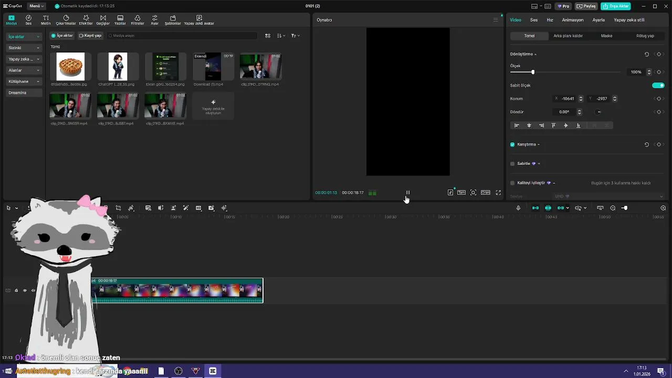Toggle the Sabit ölçek switch
The image size is (672, 378).
click(x=658, y=85)
